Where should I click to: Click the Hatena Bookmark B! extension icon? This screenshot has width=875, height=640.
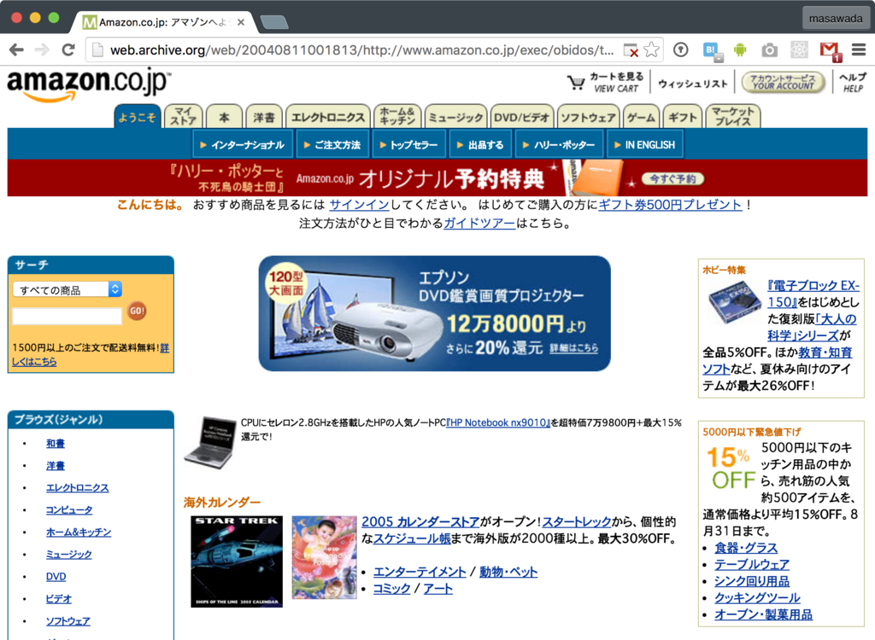(x=712, y=50)
